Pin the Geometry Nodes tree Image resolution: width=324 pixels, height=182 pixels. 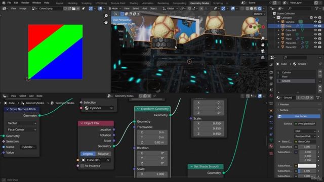(154, 96)
